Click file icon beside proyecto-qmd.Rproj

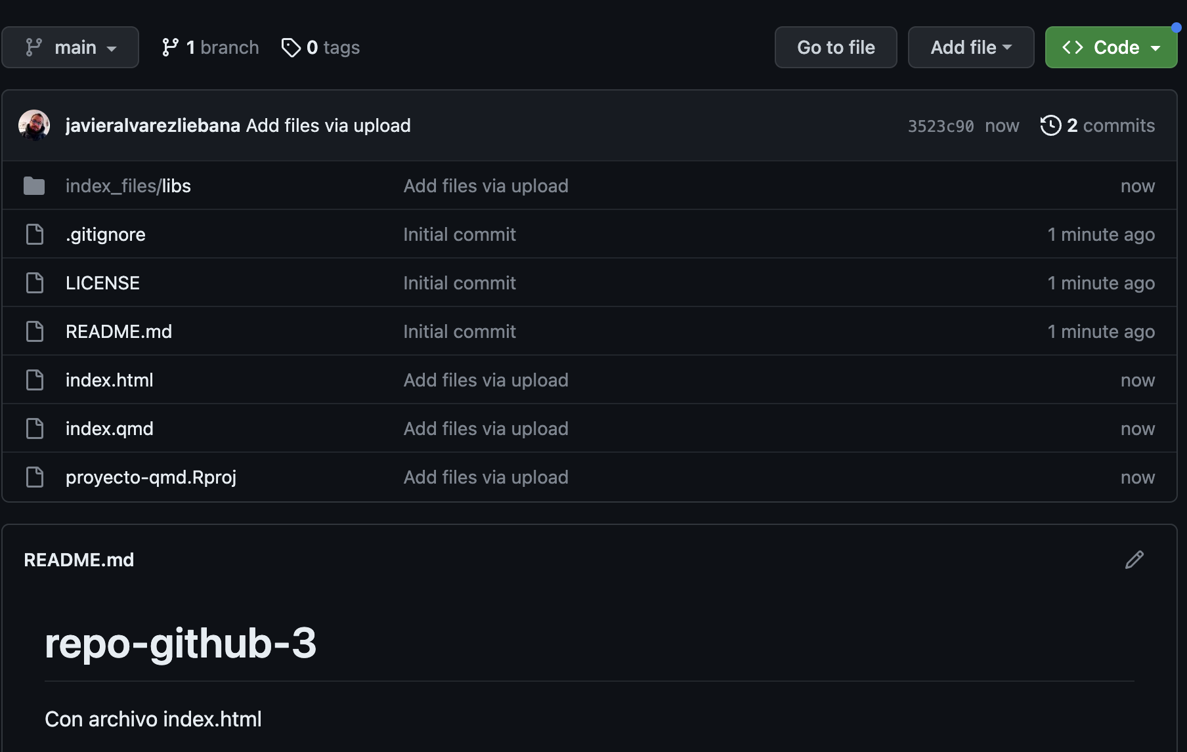[34, 477]
